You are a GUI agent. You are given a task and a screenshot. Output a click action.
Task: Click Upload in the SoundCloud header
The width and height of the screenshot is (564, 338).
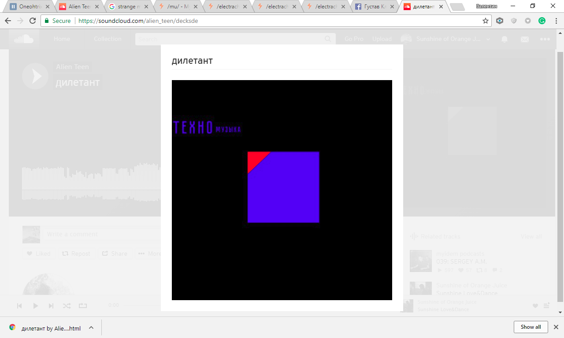(382, 39)
